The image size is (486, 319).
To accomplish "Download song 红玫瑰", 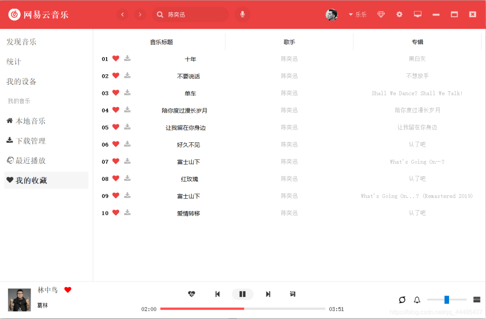I will (127, 178).
